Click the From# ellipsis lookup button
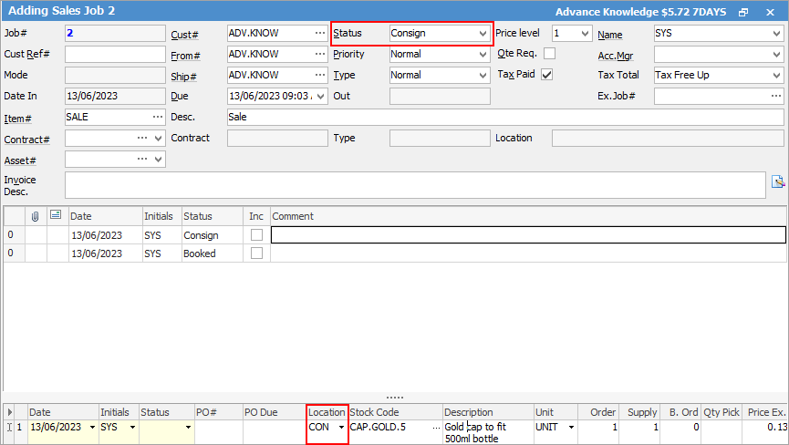Screen dimensions: 789x445 tap(319, 54)
